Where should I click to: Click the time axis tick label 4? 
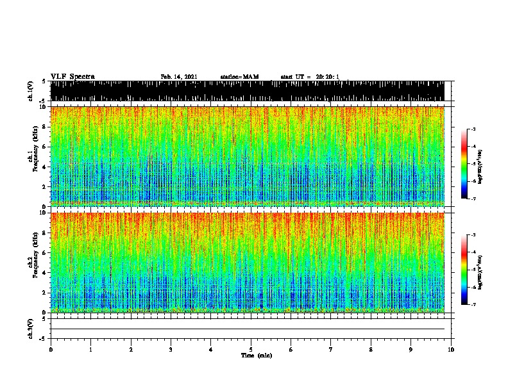point(211,349)
